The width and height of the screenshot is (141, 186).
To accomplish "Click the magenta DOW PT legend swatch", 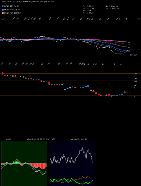I will click(3, 13).
